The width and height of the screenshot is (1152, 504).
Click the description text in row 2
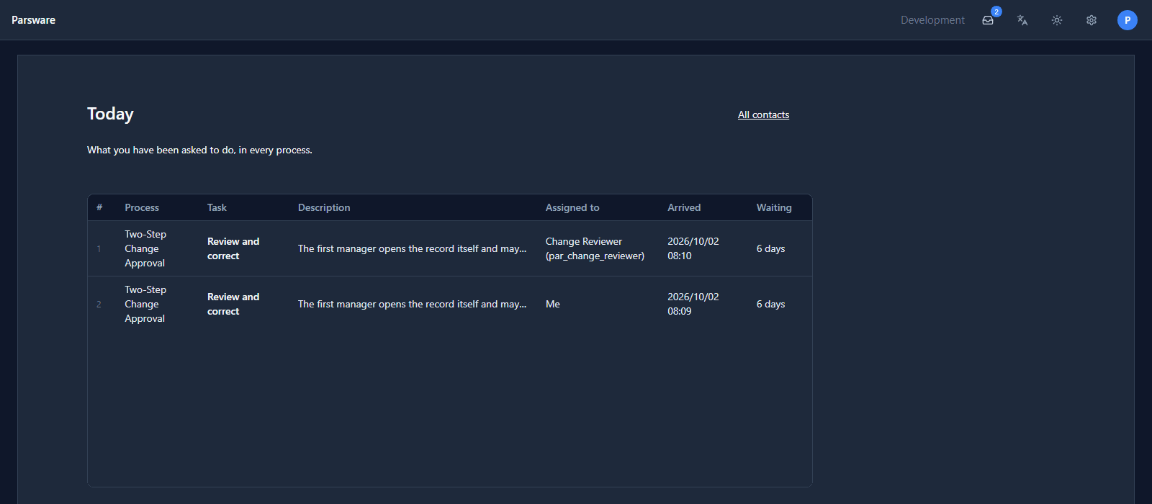(412, 304)
